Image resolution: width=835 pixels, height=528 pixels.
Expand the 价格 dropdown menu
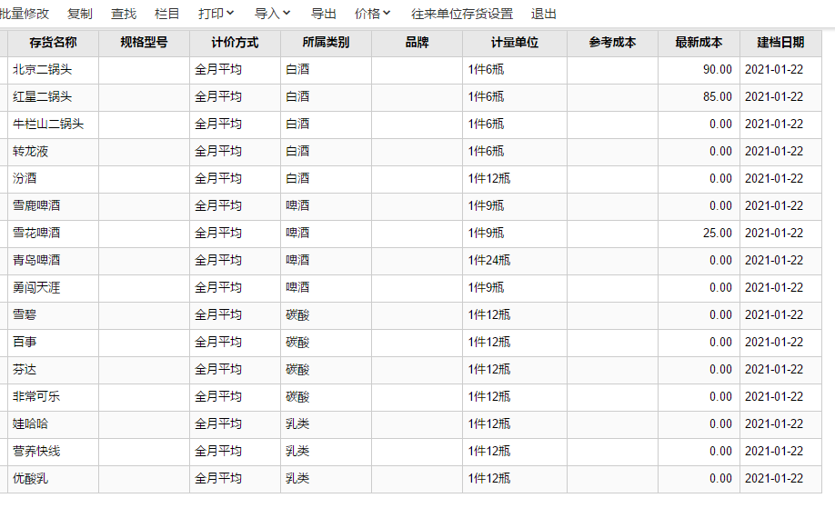(373, 14)
